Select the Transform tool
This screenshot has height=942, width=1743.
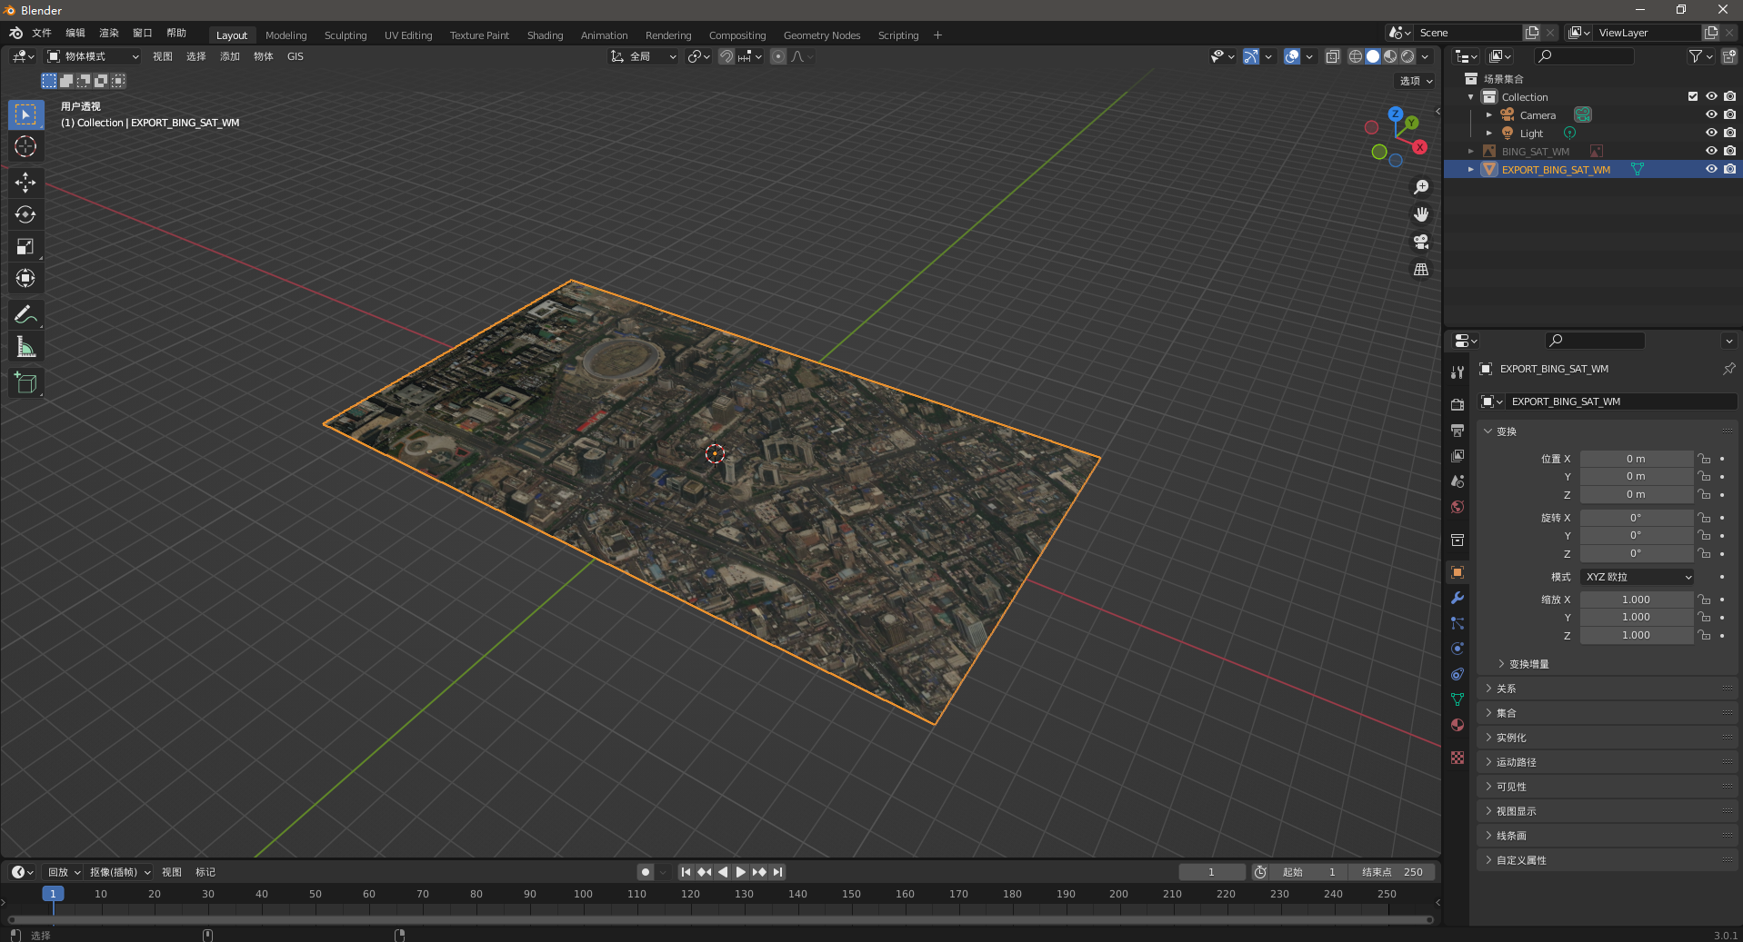coord(25,278)
